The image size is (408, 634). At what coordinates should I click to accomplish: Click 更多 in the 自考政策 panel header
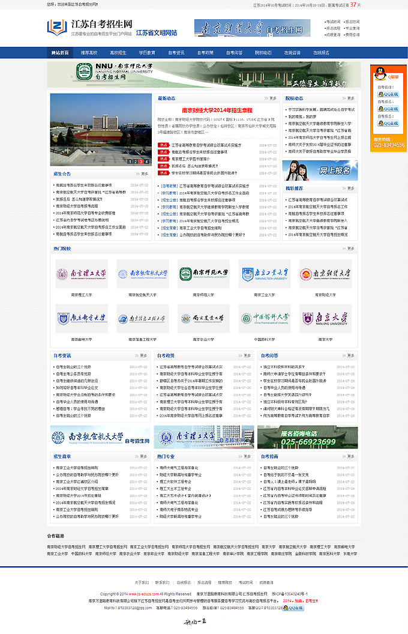click(x=245, y=356)
